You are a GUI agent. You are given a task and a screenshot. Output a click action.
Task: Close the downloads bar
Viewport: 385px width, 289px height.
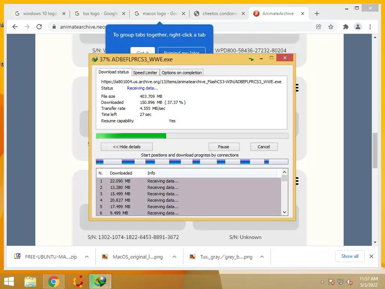[371, 256]
